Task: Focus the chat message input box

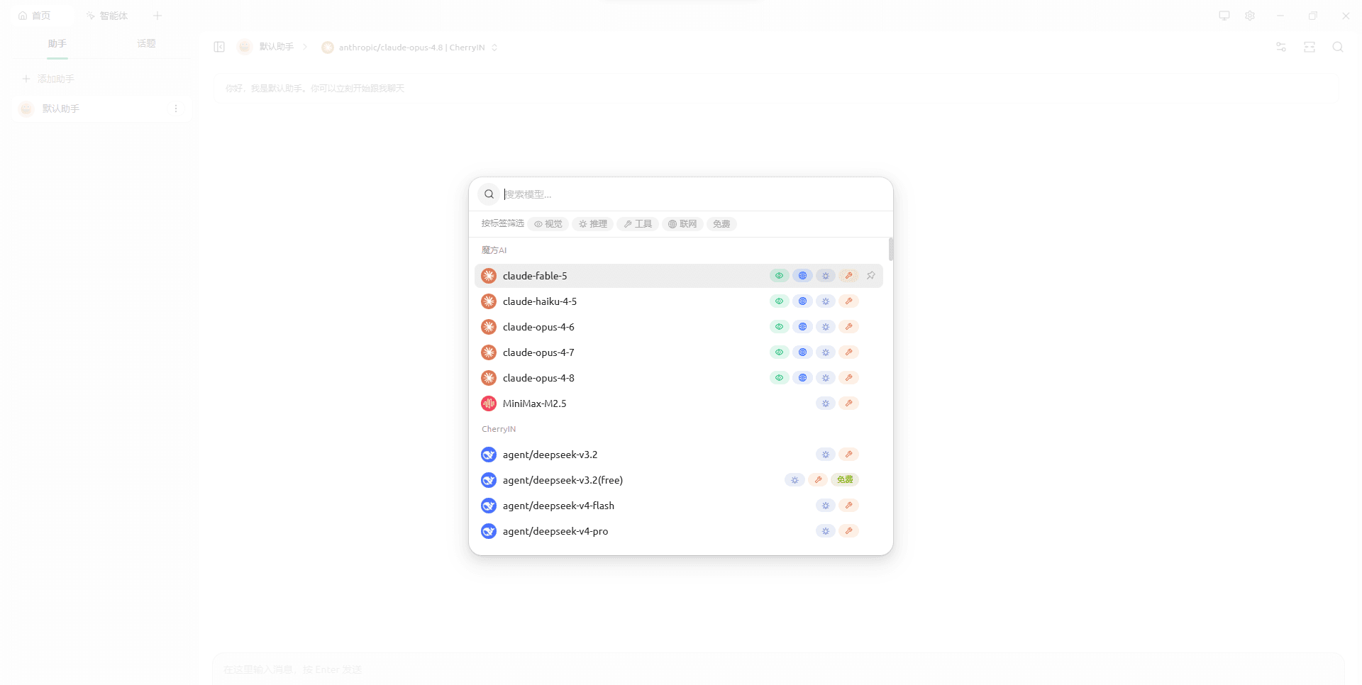Action: click(778, 669)
